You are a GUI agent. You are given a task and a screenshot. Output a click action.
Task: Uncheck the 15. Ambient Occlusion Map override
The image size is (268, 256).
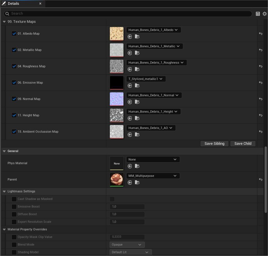(14, 132)
